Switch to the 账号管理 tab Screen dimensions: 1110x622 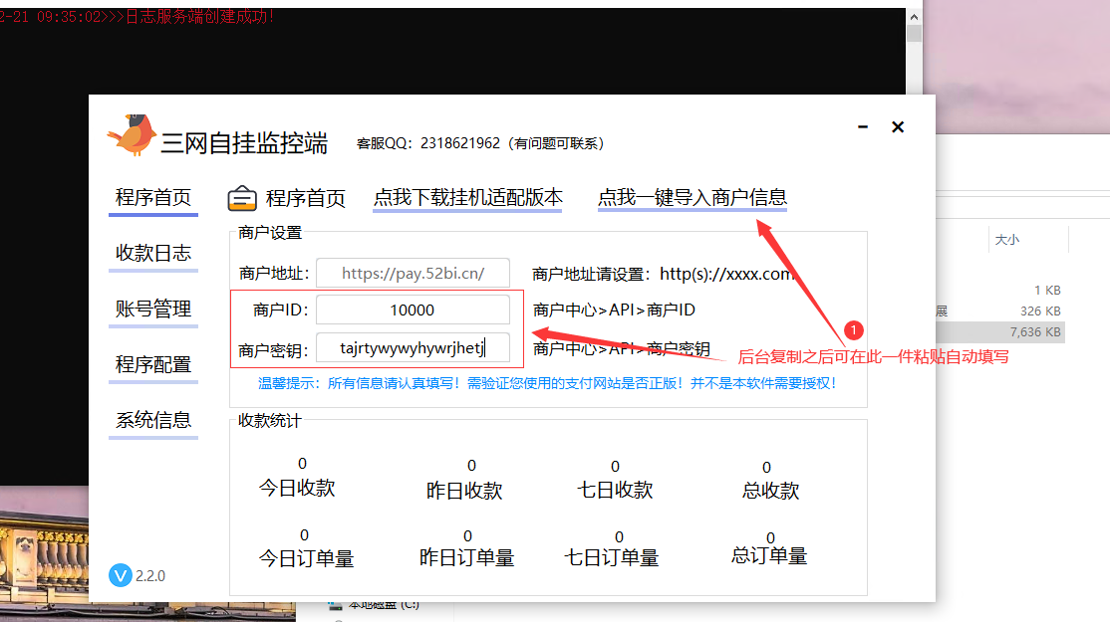pos(152,309)
